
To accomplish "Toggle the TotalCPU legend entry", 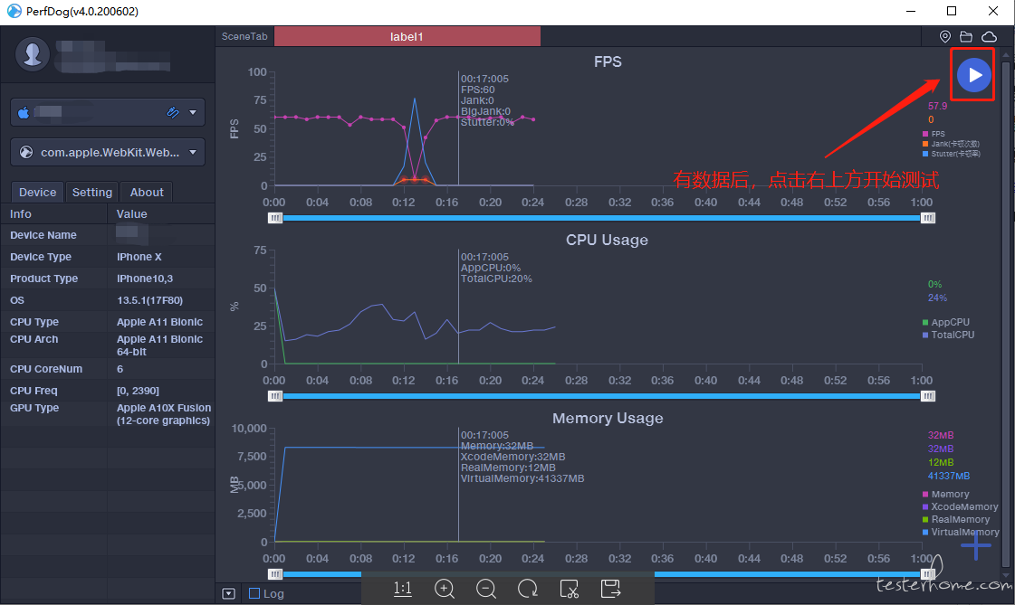I will point(948,335).
